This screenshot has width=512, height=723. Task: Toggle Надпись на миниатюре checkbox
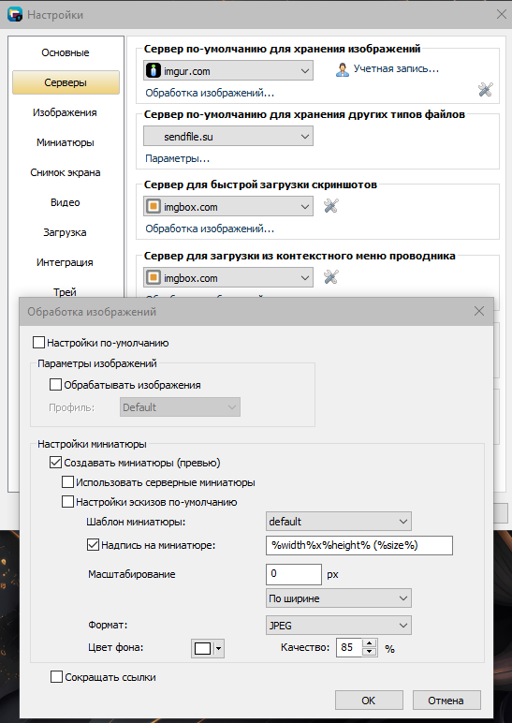click(x=93, y=544)
